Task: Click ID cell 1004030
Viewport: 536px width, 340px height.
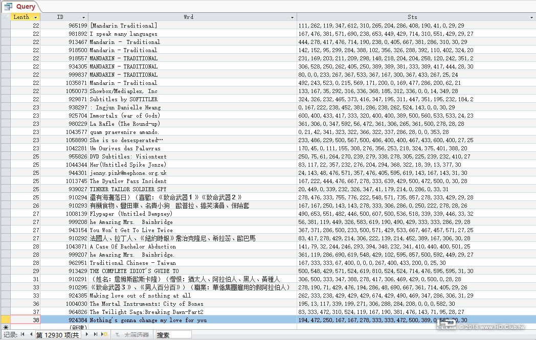Action: 64,304
